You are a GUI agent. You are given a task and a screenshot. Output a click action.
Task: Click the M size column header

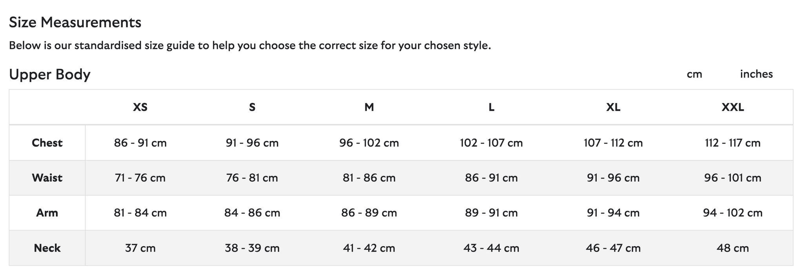369,107
